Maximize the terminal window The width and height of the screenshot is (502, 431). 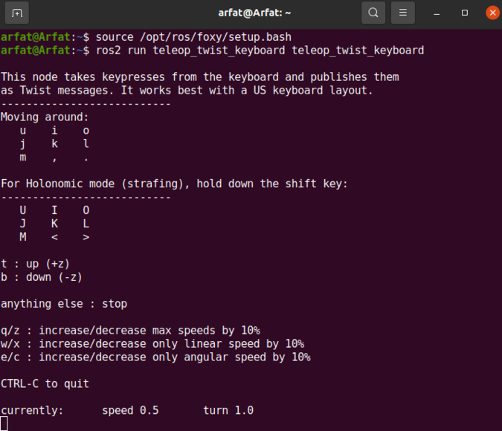tap(465, 13)
